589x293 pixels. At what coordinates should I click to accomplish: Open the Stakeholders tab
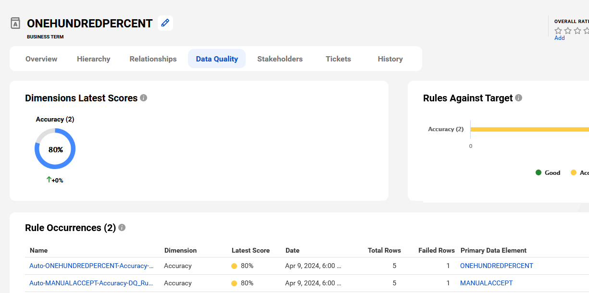point(280,59)
